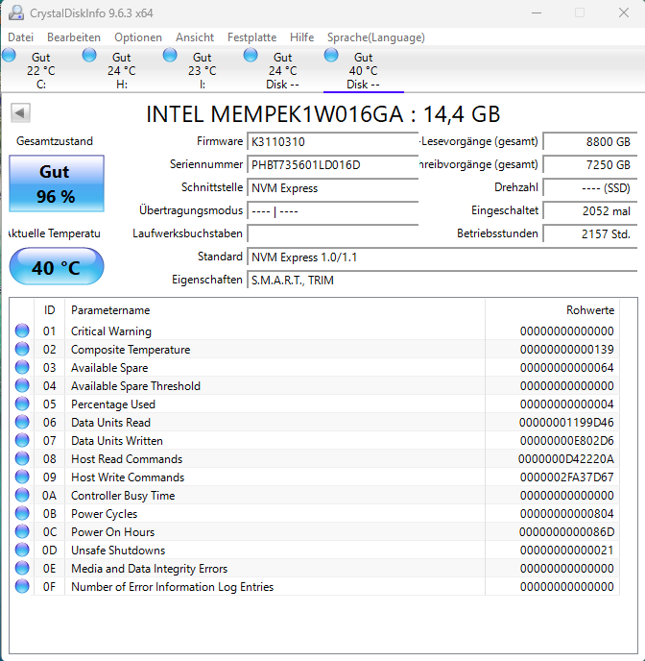Click the Seriennummer field PHBT735601LD016D

[x=333, y=165]
